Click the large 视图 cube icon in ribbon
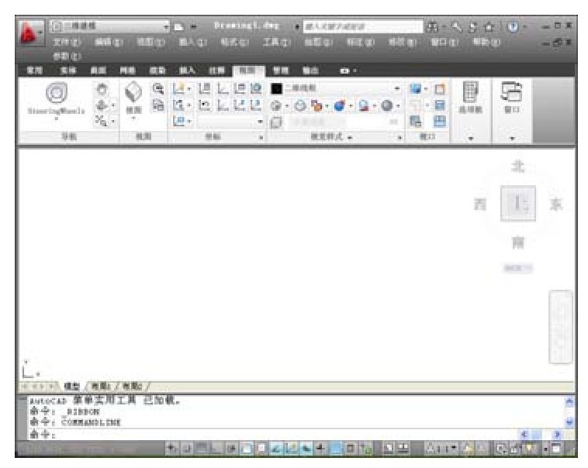This screenshot has width=588, height=468. click(x=133, y=92)
